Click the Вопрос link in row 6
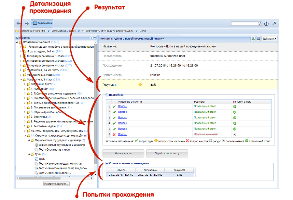 [x=122, y=134]
